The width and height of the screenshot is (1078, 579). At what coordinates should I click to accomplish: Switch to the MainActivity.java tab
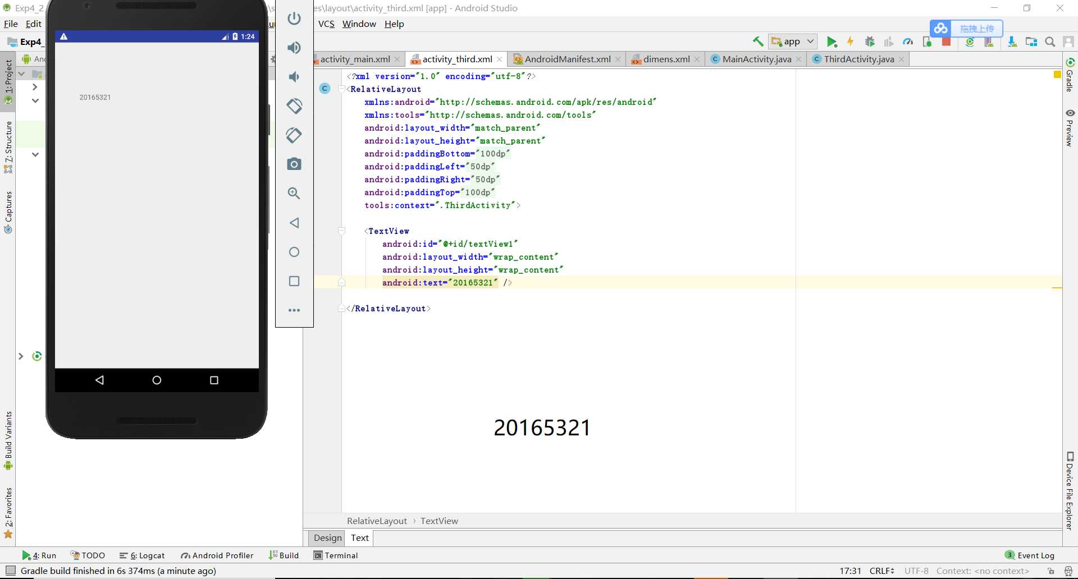[x=756, y=59]
